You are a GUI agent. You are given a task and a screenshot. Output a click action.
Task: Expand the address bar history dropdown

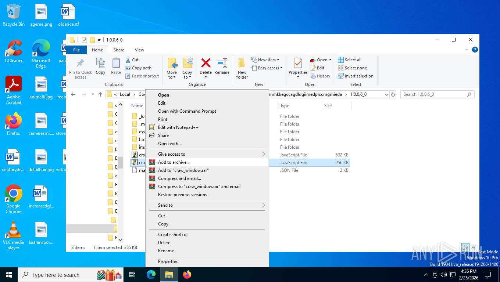point(386,94)
